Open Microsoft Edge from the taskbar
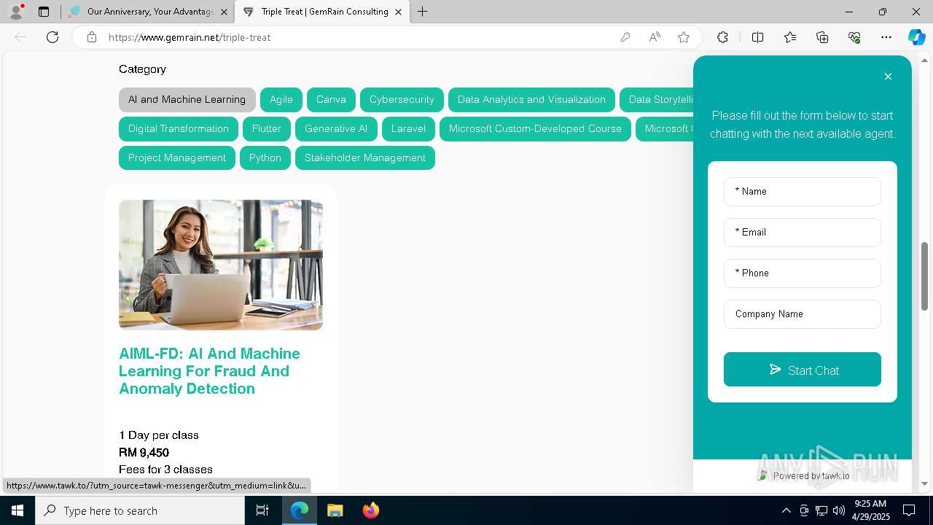933x525 pixels. (x=300, y=510)
